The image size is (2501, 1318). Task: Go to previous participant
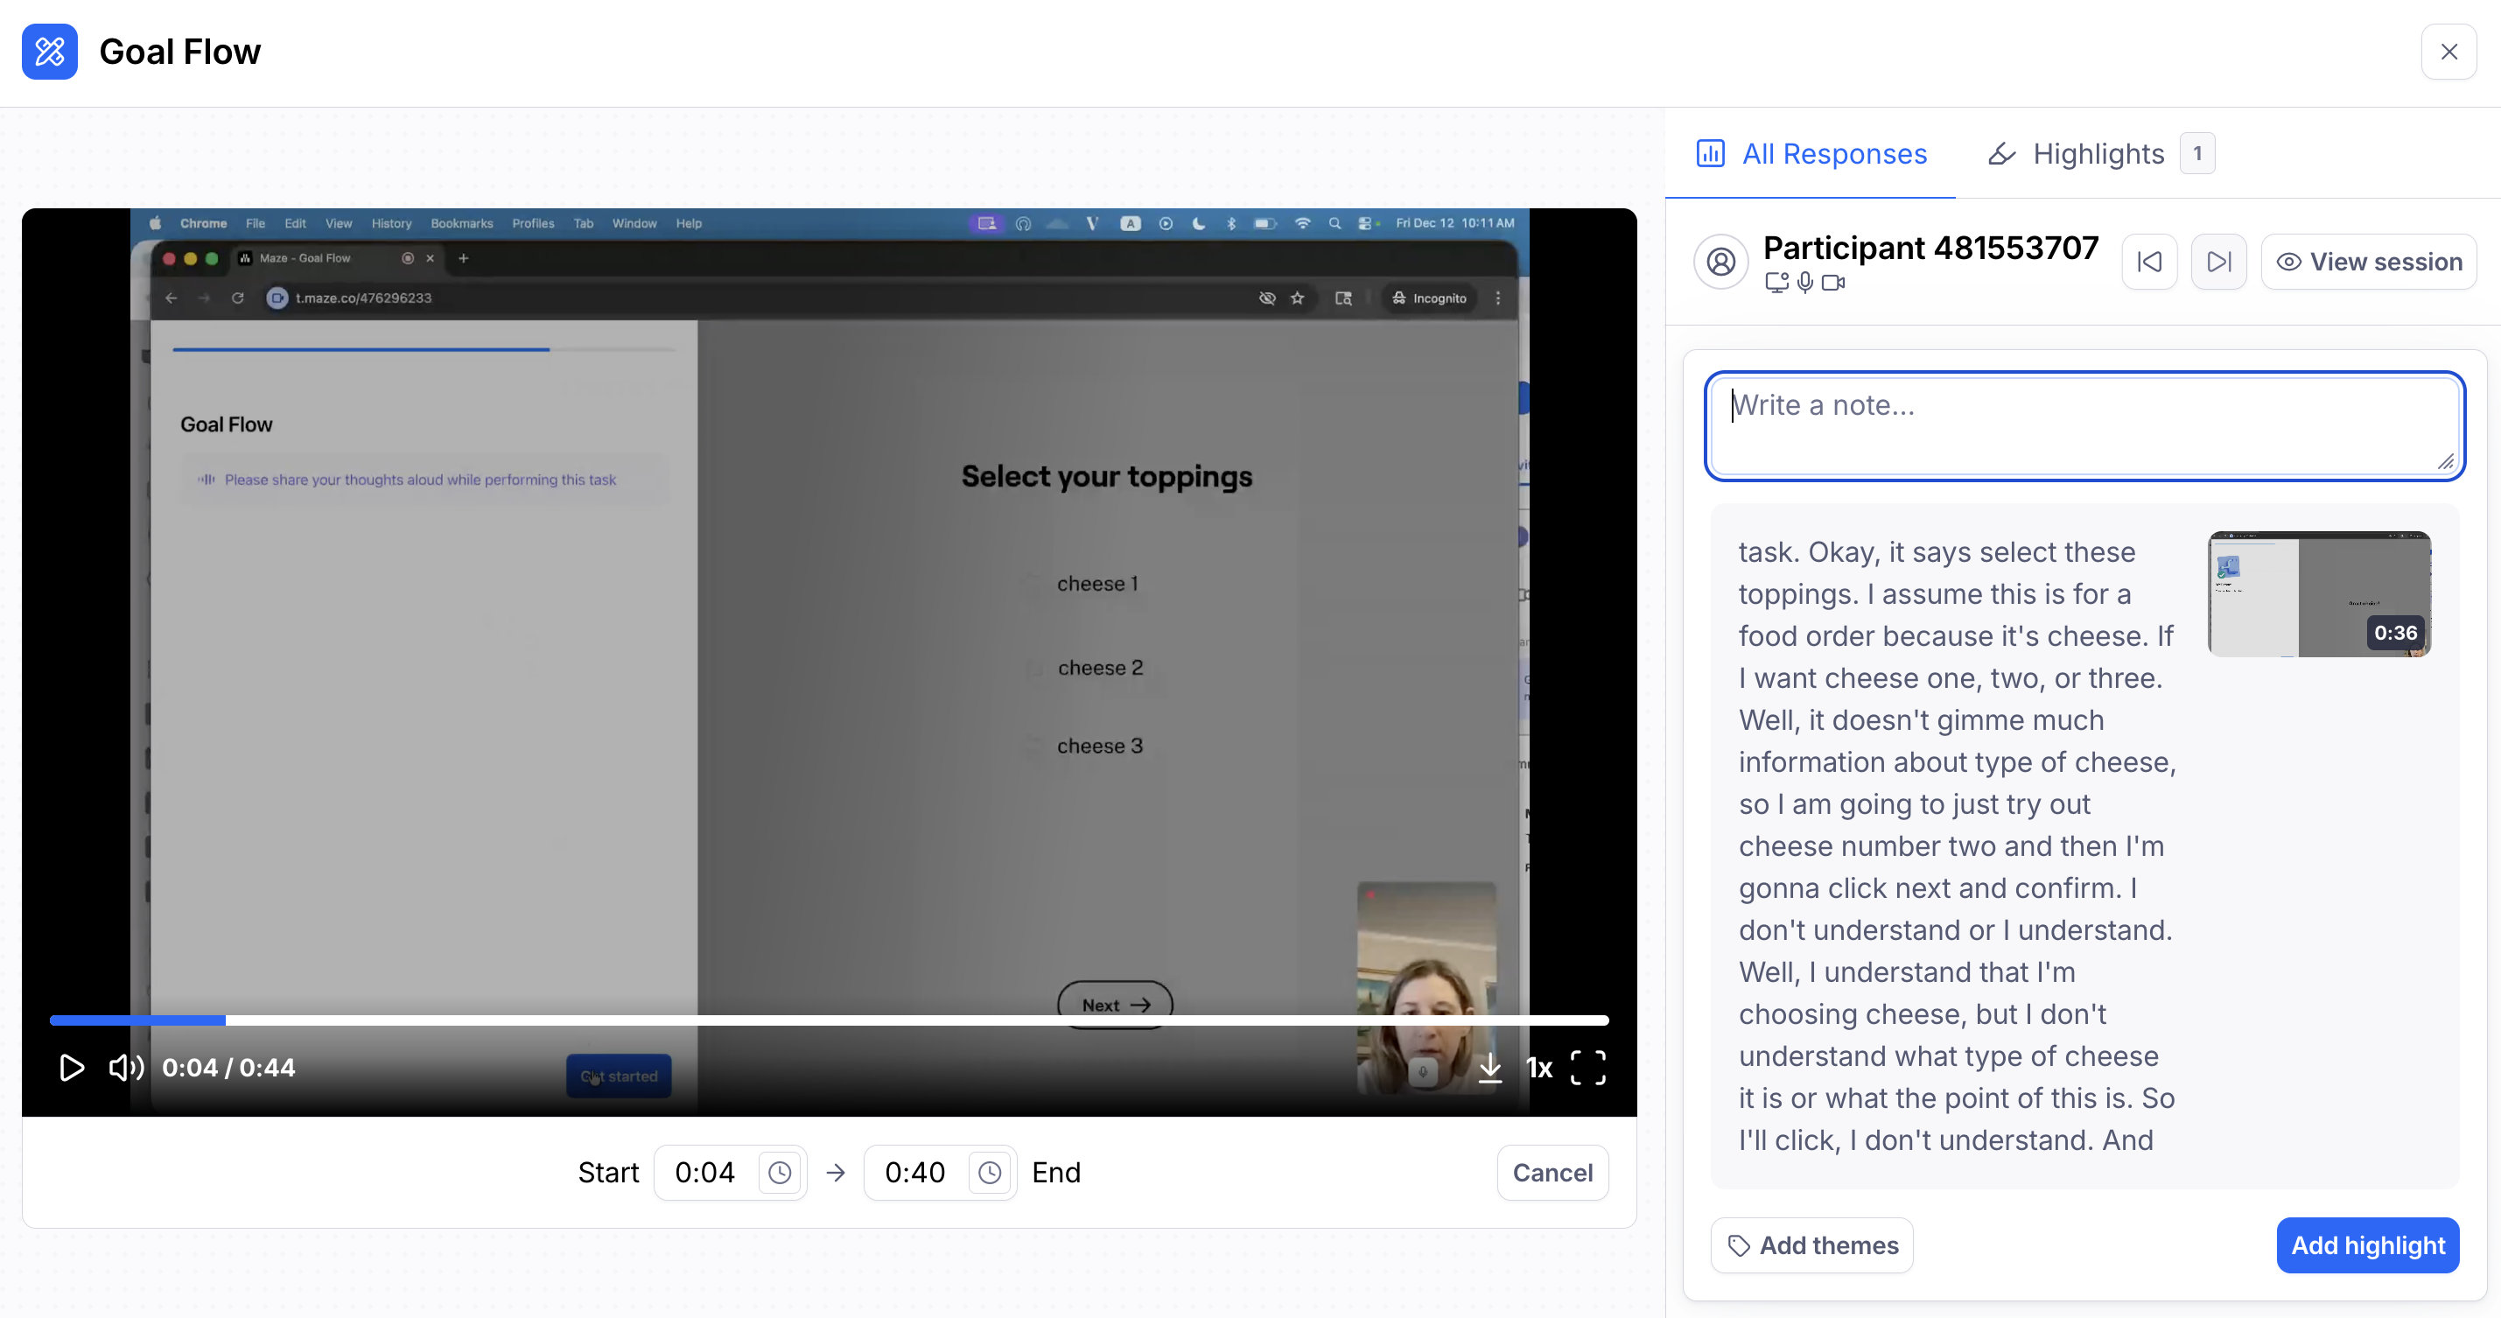pyautogui.click(x=2149, y=262)
